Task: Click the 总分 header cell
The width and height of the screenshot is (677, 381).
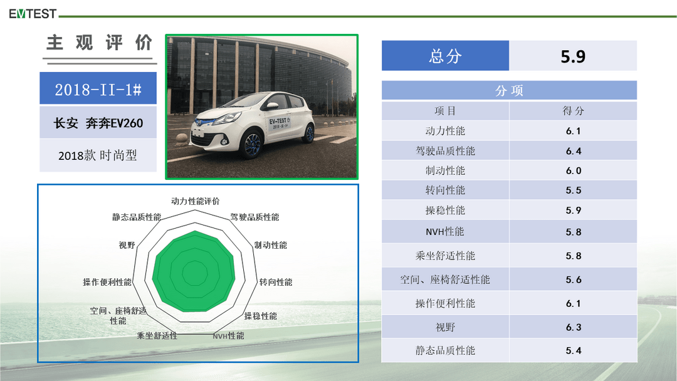Action: click(x=445, y=56)
